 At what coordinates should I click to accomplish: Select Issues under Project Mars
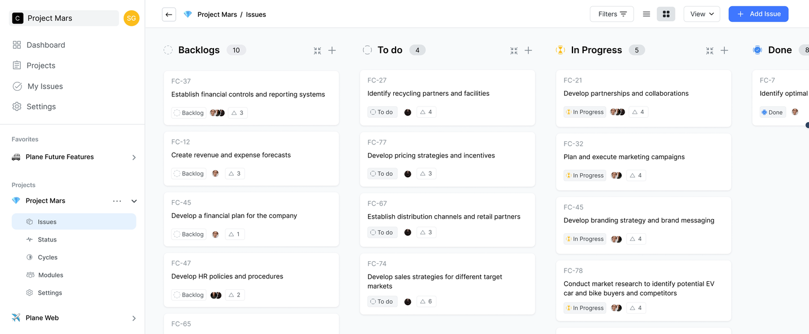point(74,221)
